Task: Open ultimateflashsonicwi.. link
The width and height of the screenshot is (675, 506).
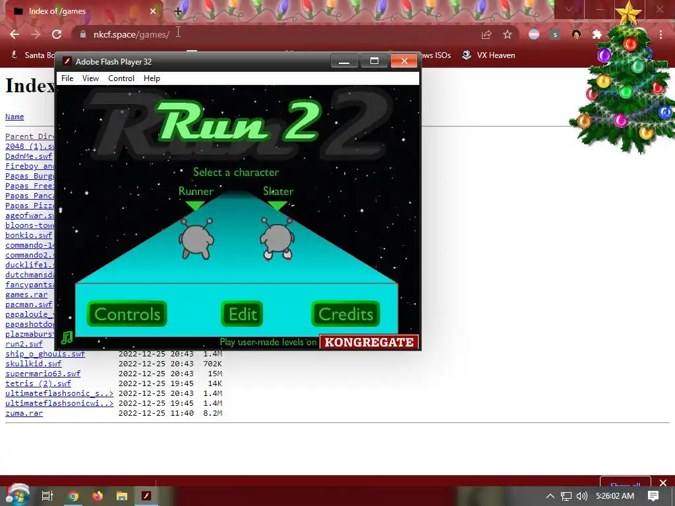Action: click(x=59, y=403)
